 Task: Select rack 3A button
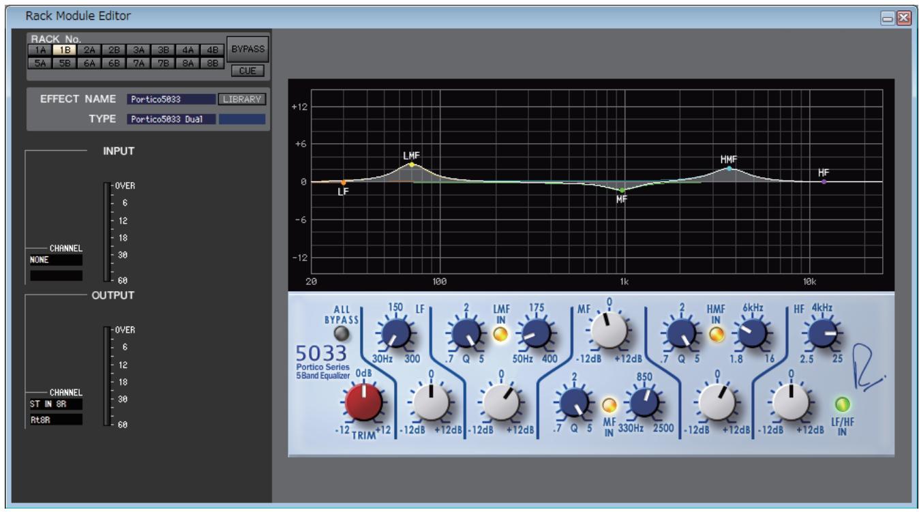coord(139,50)
